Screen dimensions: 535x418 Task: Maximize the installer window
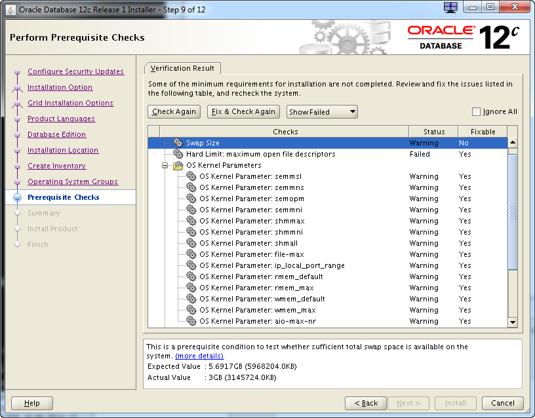pos(490,7)
